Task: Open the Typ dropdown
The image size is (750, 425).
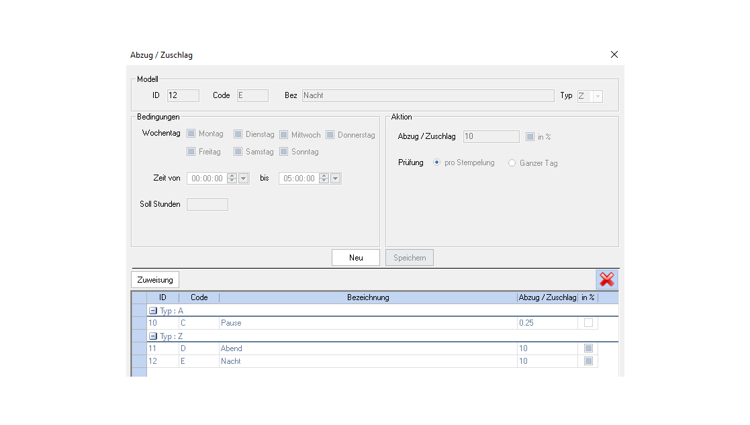Action: (x=597, y=96)
